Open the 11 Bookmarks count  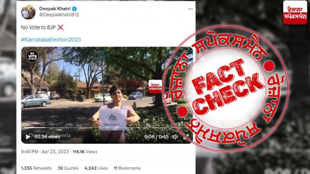pos(127,168)
